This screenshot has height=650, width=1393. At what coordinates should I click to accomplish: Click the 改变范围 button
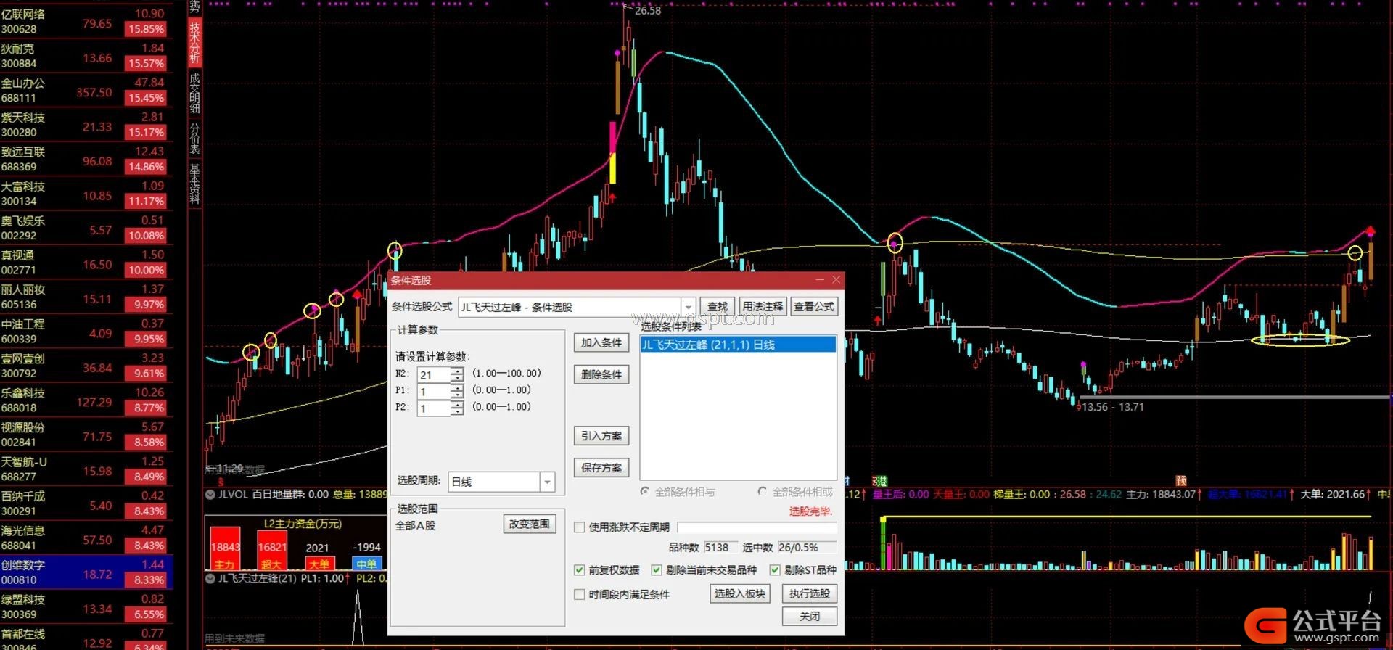point(530,524)
